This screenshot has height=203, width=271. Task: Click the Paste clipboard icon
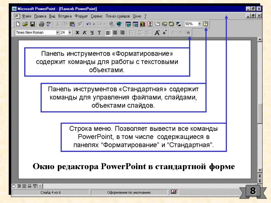coord(72,24)
